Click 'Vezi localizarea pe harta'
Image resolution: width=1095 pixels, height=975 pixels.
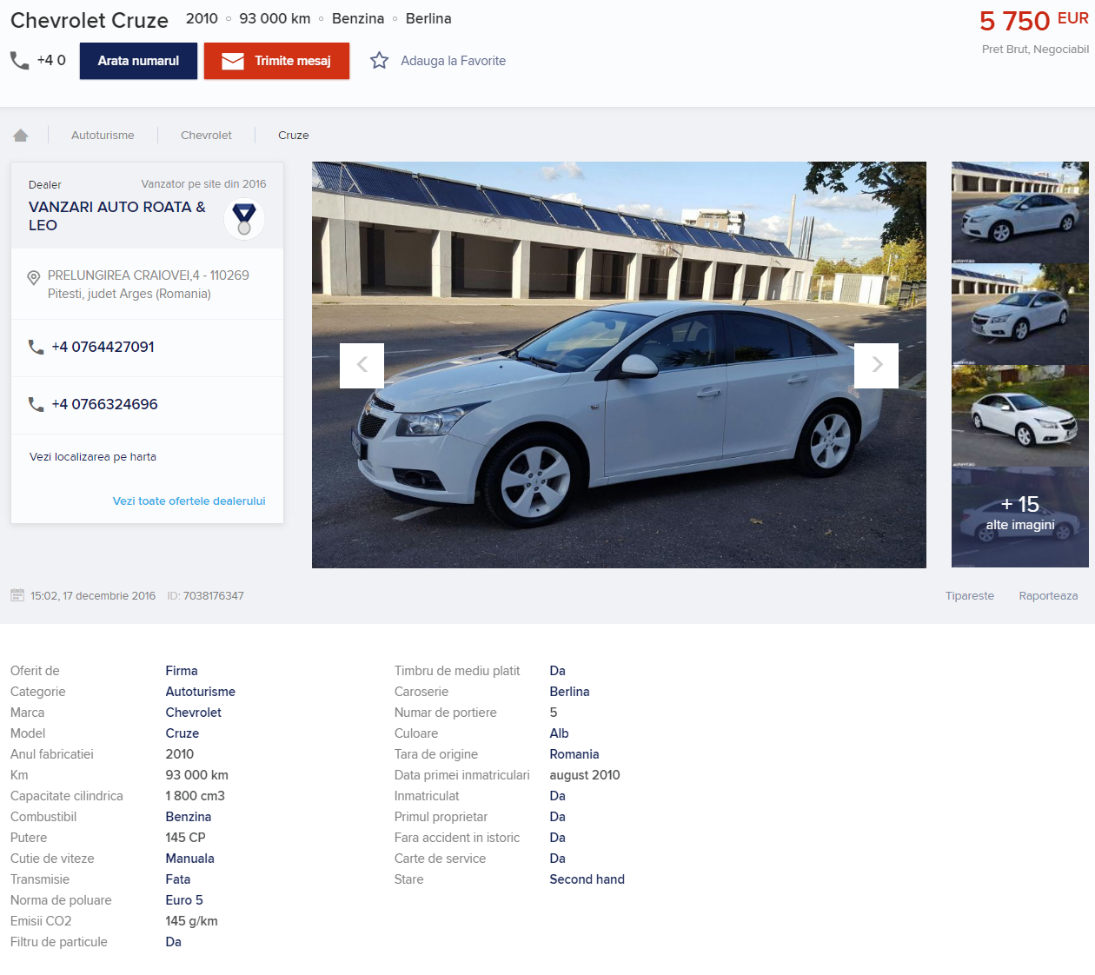93,457
